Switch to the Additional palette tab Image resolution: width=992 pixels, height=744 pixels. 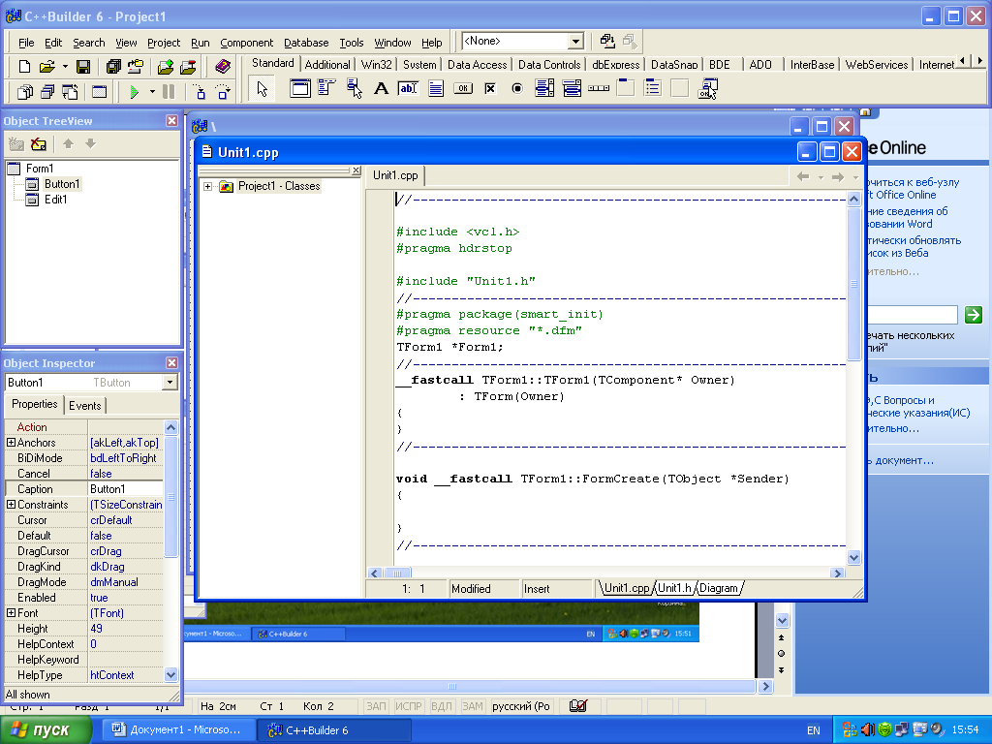(327, 65)
